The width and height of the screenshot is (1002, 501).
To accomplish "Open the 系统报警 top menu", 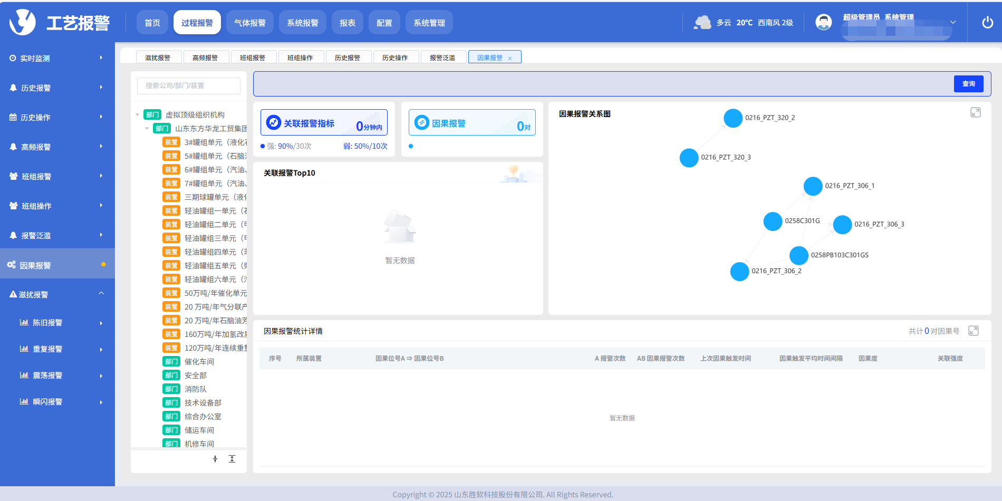I will click(303, 22).
